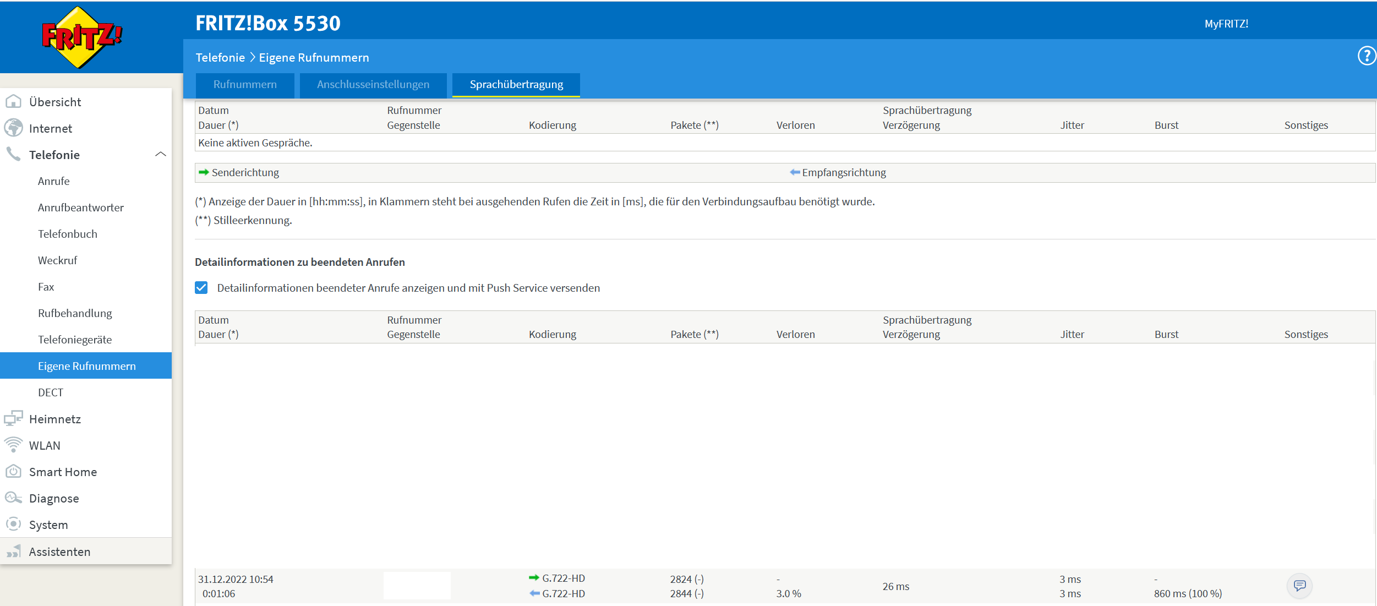Click the Smart Home icon
1377x606 pixels.
13,471
